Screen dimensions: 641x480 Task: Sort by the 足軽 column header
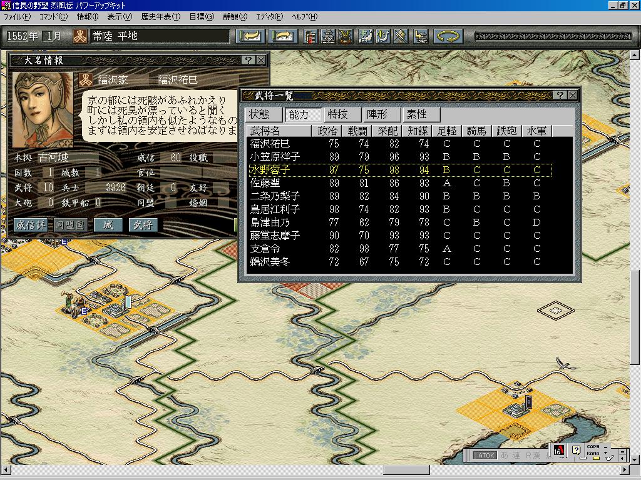tap(447, 131)
